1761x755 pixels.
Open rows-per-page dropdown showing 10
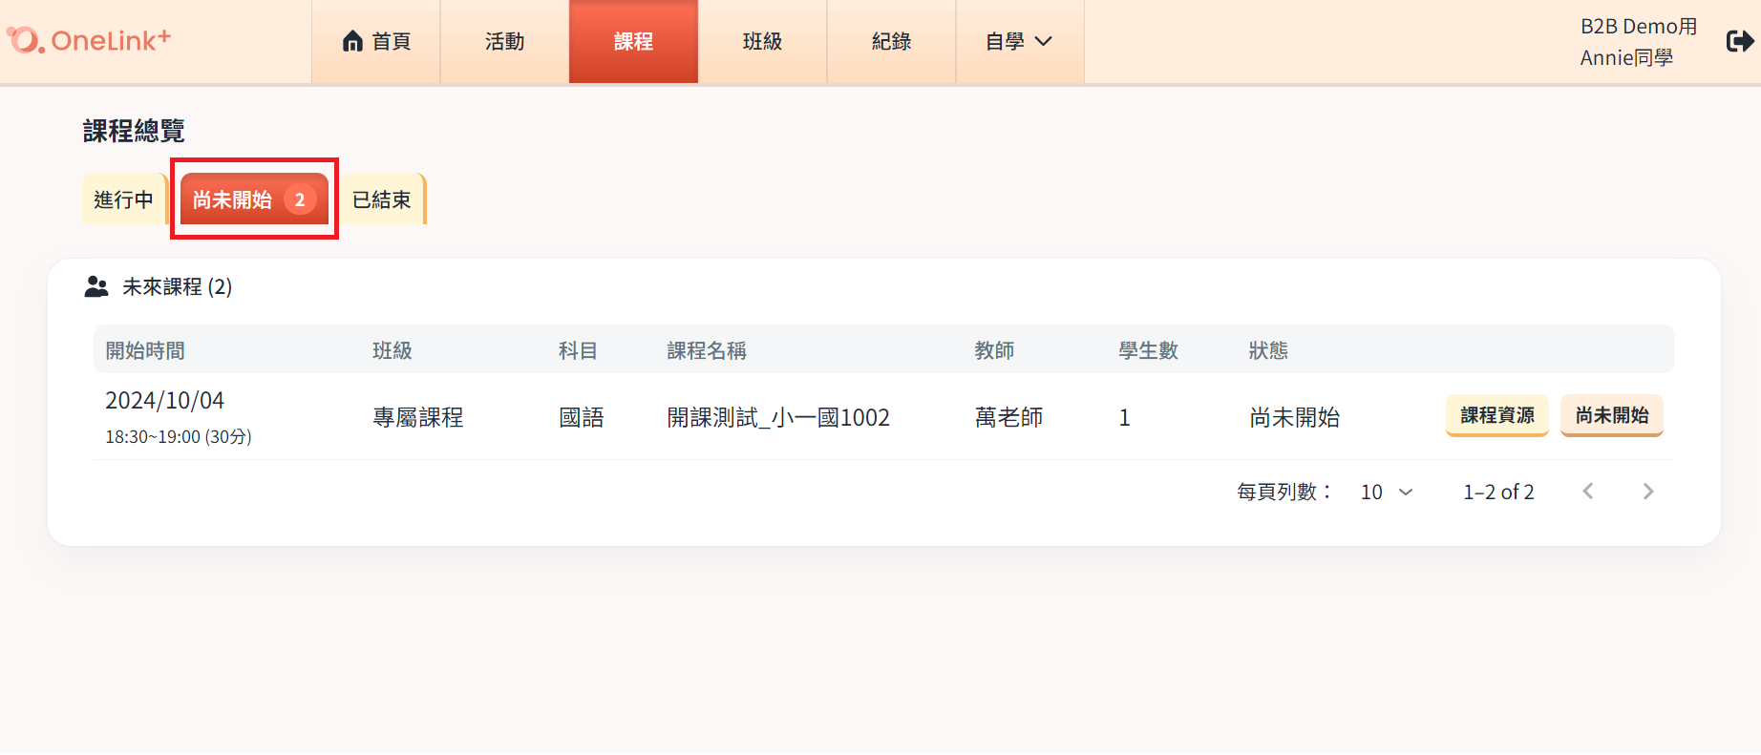[1387, 492]
